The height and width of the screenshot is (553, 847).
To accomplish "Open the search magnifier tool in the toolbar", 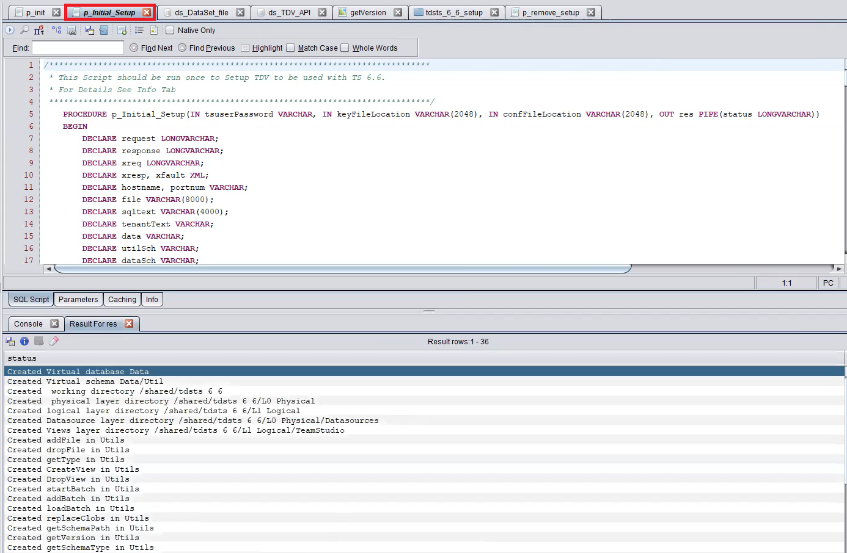I will coord(25,29).
